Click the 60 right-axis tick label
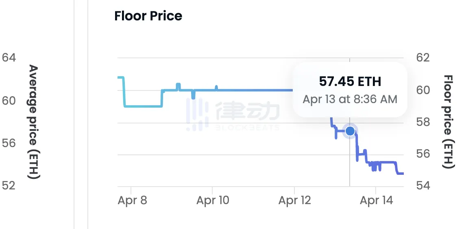The width and height of the screenshot is (466, 229). pyautogui.click(x=423, y=90)
